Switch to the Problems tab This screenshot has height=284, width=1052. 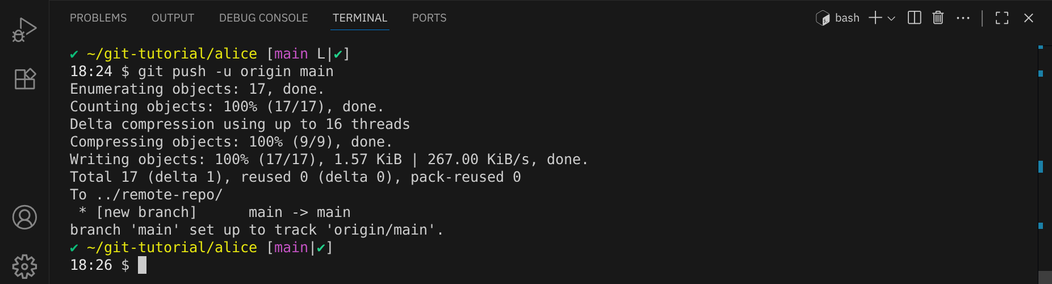[x=98, y=18]
